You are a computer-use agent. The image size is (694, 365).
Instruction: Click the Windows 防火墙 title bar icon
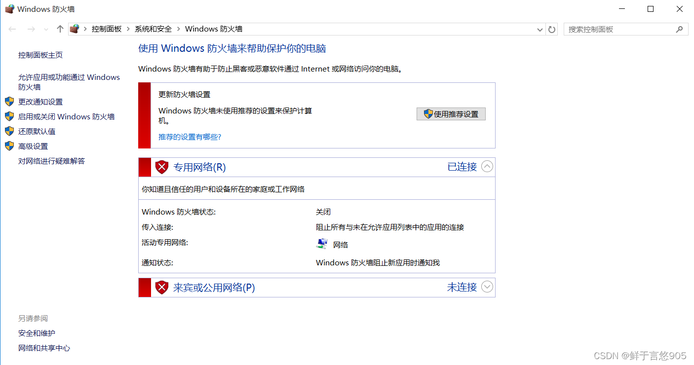9,9
